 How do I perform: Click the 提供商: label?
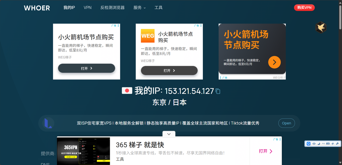tap(48, 154)
